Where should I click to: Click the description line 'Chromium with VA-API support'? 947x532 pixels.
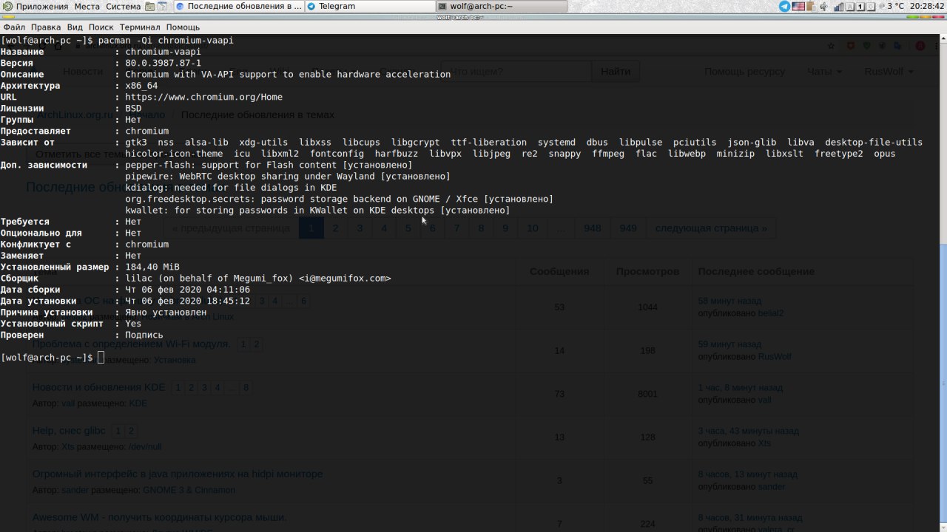coord(288,74)
